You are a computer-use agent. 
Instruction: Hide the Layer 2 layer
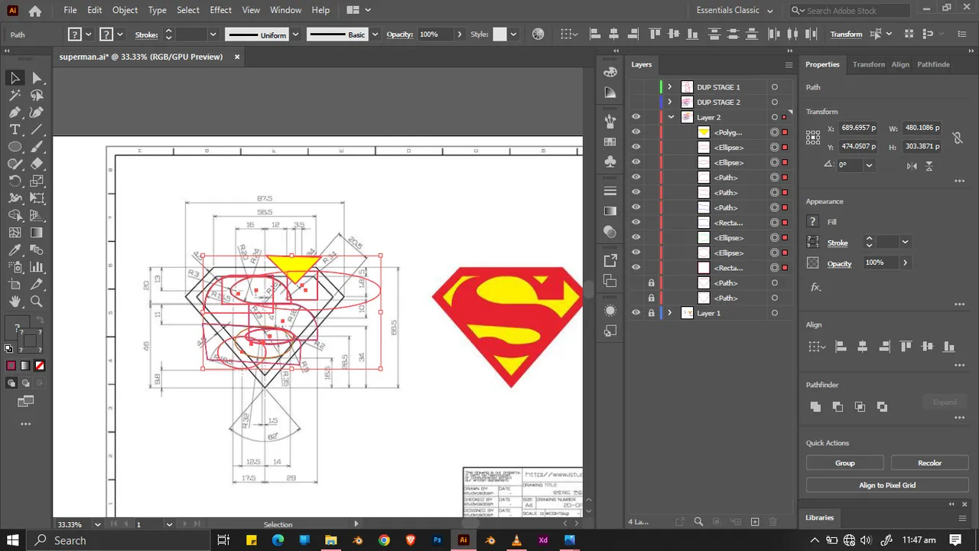point(636,117)
